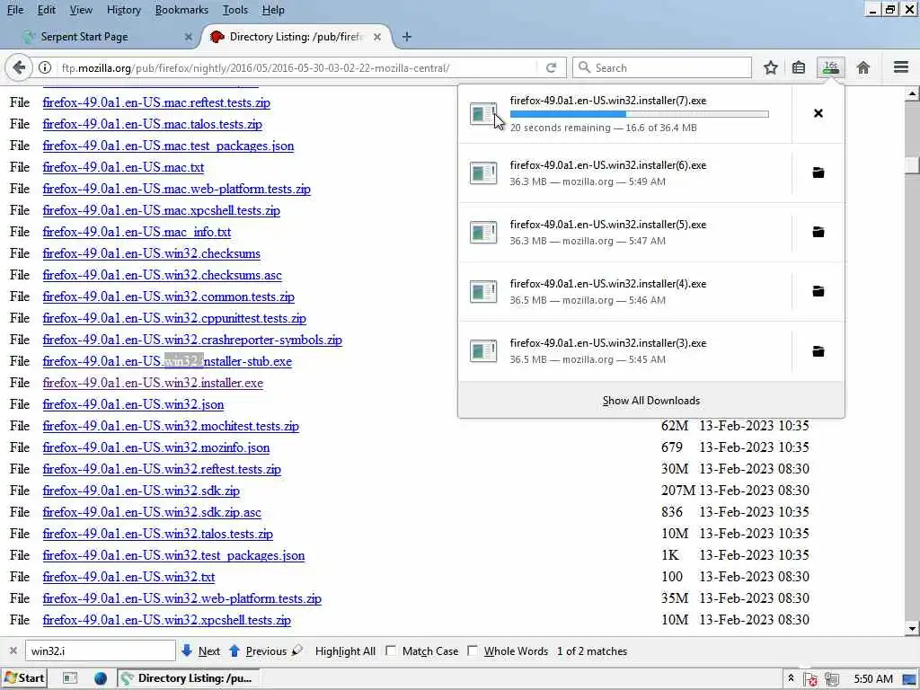Select Directory Listing taskbar button
920x690 pixels.
189,678
